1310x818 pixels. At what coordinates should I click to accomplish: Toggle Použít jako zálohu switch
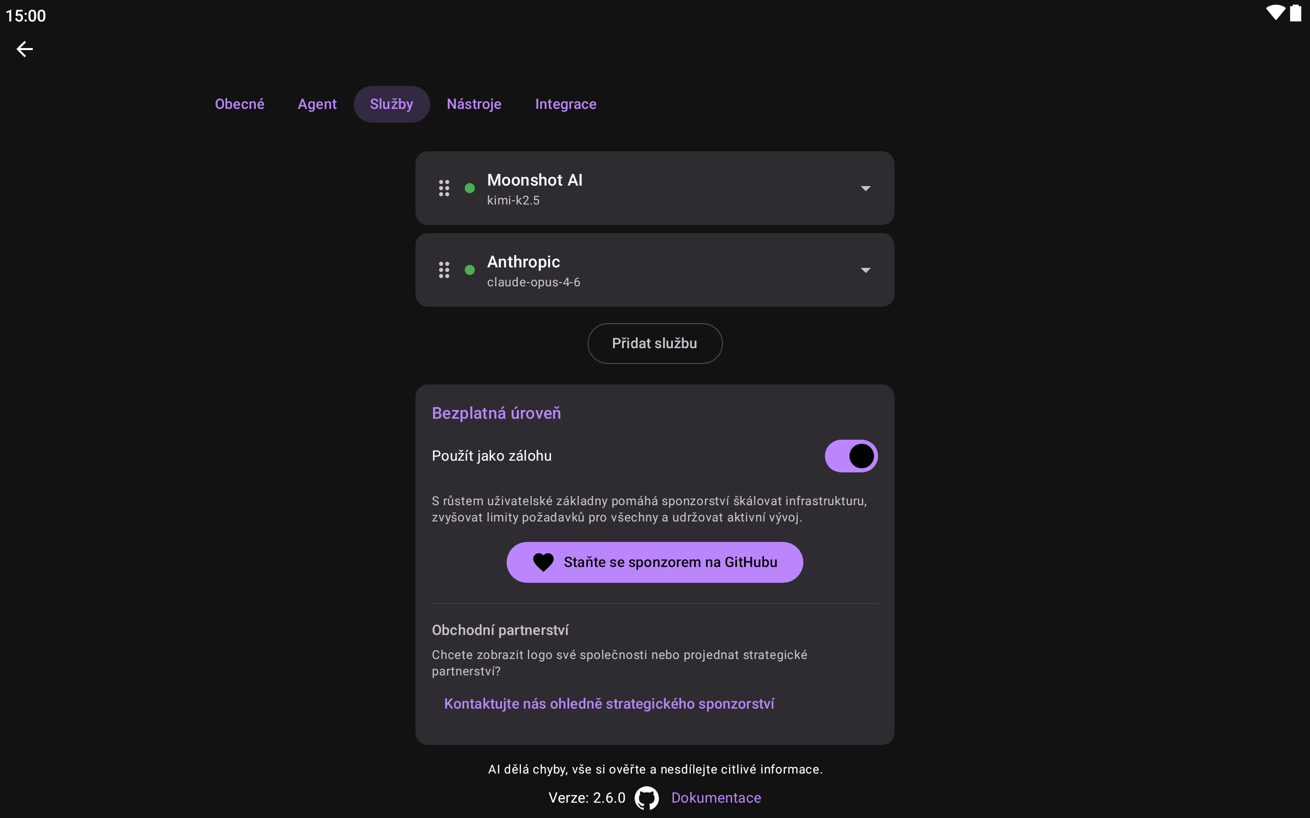pos(851,456)
